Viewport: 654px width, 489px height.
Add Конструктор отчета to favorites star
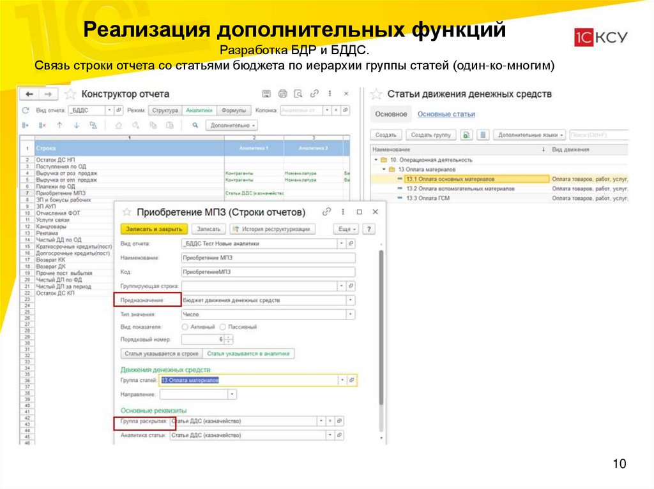point(70,94)
